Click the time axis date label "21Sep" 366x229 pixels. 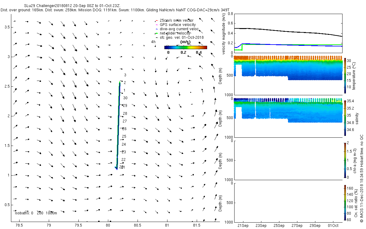pos(243,226)
